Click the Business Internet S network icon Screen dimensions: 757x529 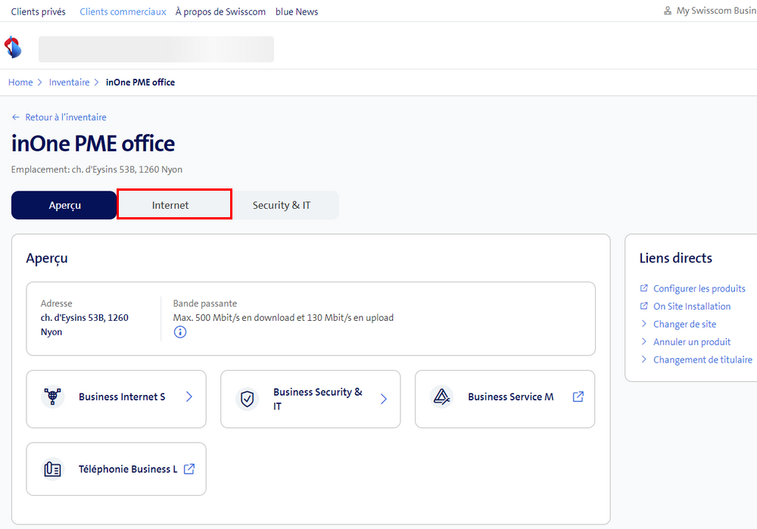(x=52, y=397)
